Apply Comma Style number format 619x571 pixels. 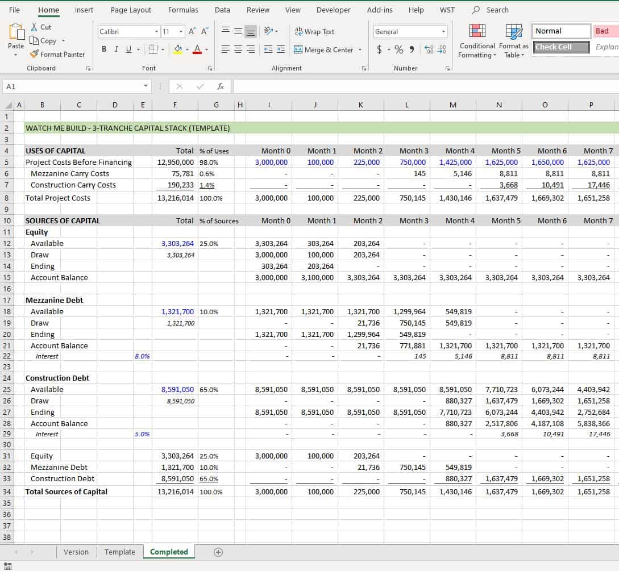point(412,49)
